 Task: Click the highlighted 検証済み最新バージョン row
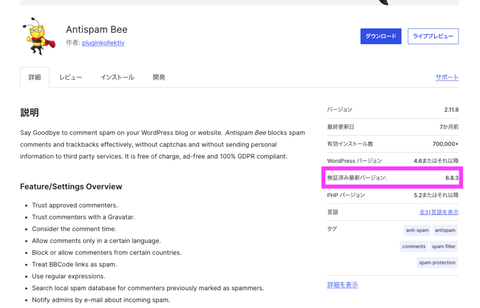[x=392, y=178]
